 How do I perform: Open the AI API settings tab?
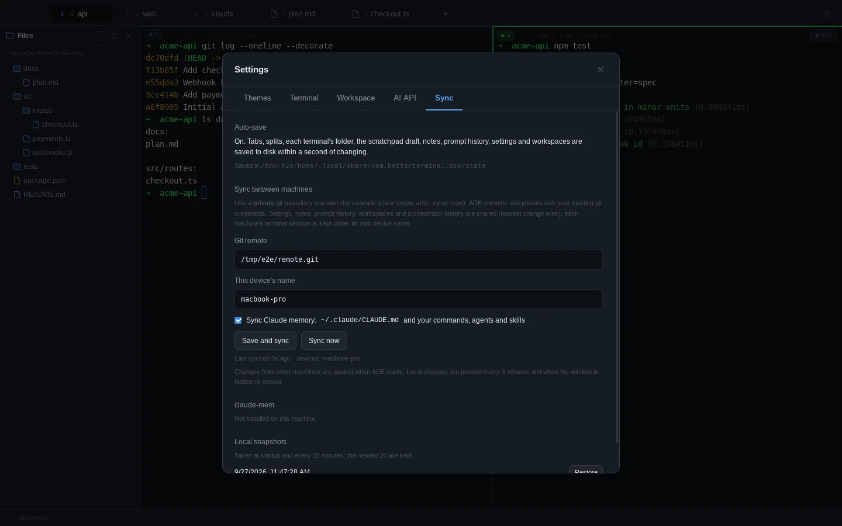[405, 98]
